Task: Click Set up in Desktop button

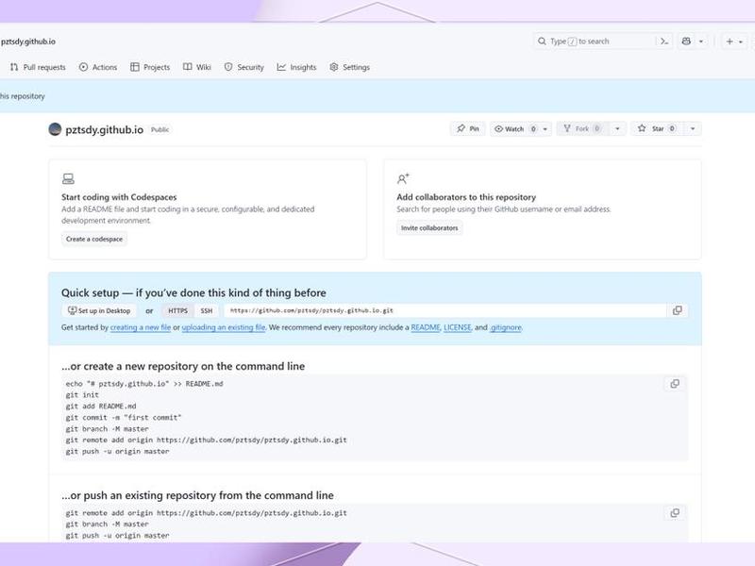Action: pos(99,310)
